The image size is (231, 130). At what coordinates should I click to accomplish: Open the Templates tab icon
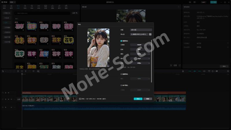tap(66, 7)
